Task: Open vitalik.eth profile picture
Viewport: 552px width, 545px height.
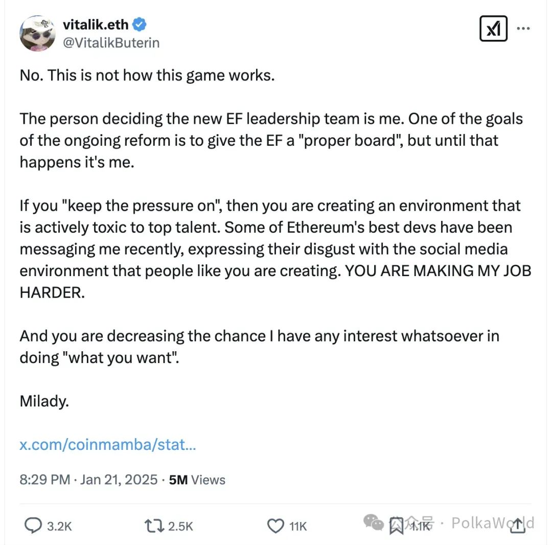Action: (37, 33)
